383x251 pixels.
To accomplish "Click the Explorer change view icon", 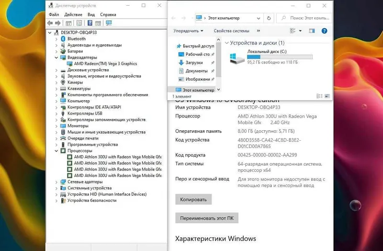I will (293, 31).
